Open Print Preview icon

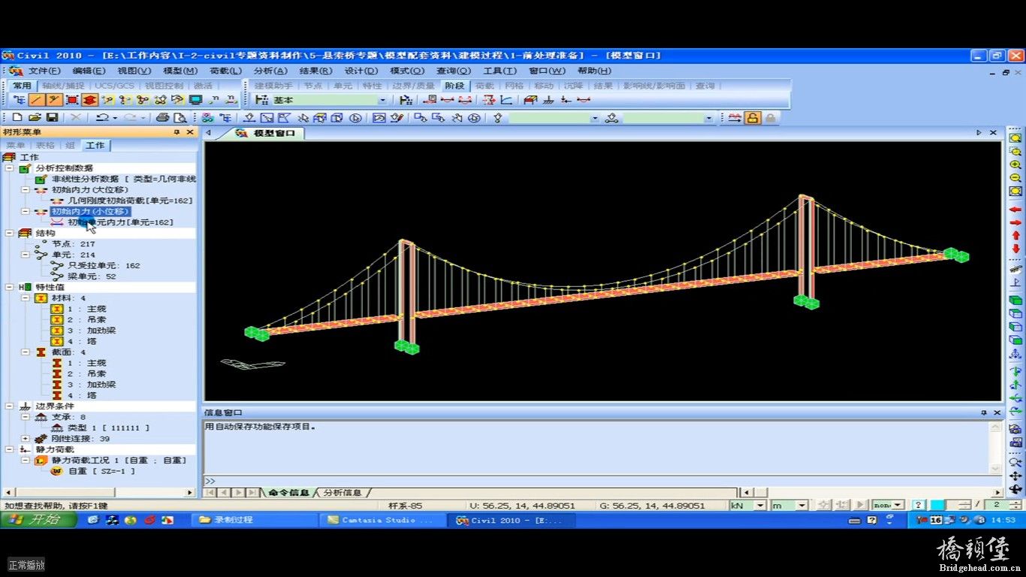(180, 118)
